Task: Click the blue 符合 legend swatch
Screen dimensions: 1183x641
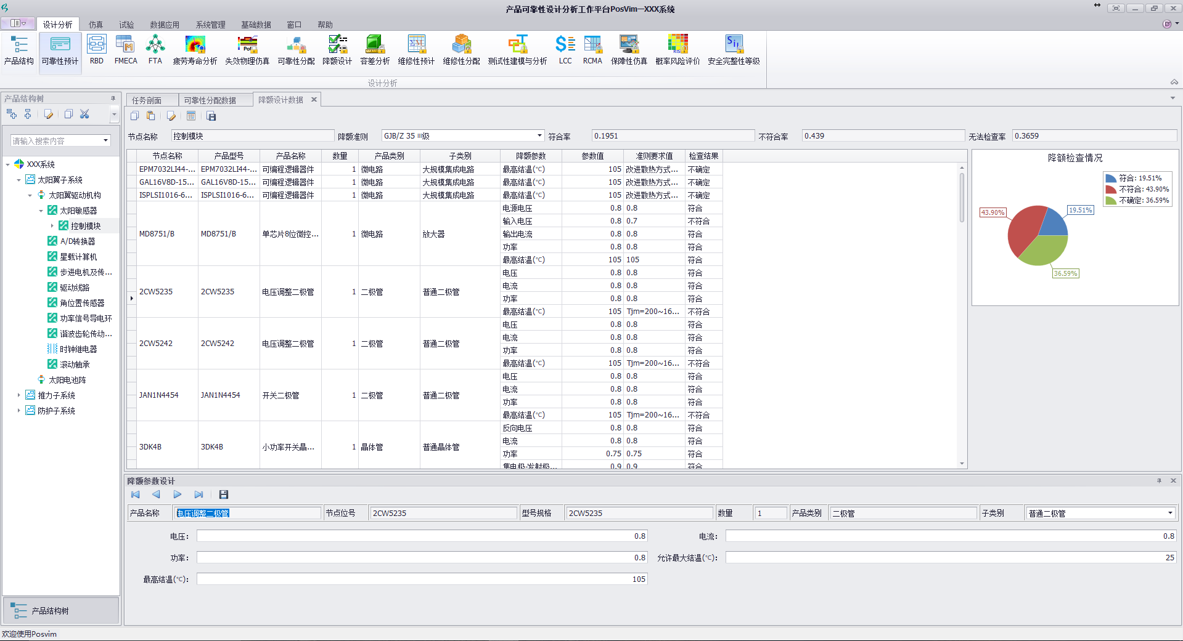Action: pos(1111,179)
